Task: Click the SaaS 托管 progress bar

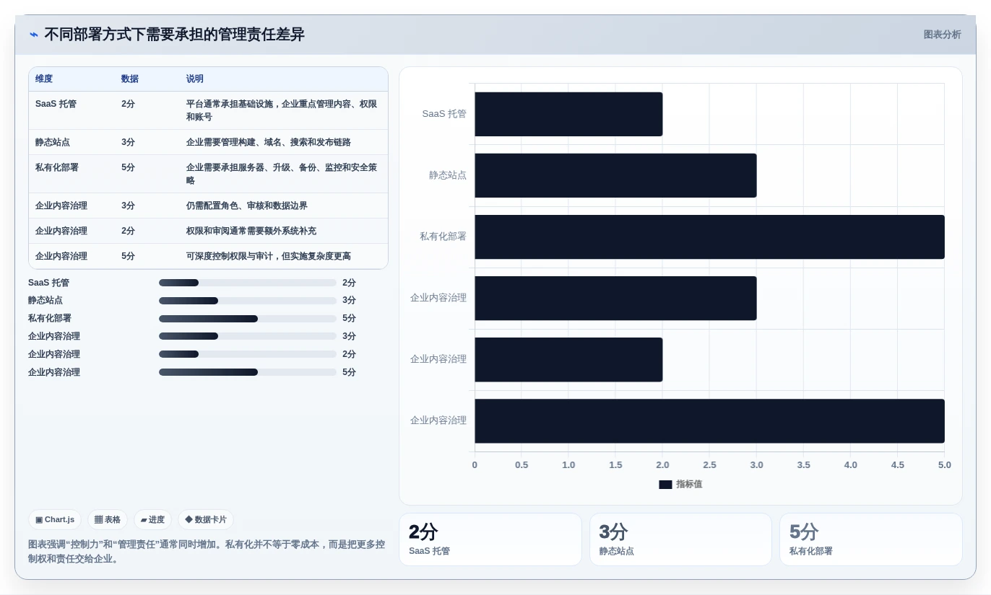Action: (248, 283)
